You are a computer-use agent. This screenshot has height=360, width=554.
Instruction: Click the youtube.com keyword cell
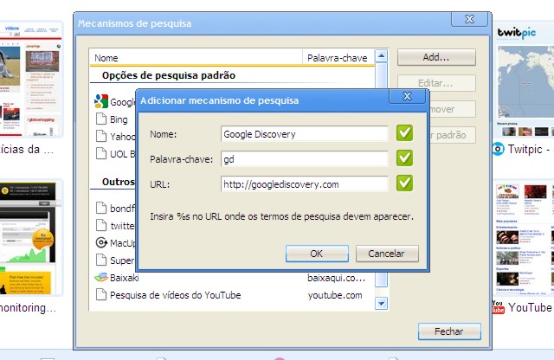click(x=335, y=295)
